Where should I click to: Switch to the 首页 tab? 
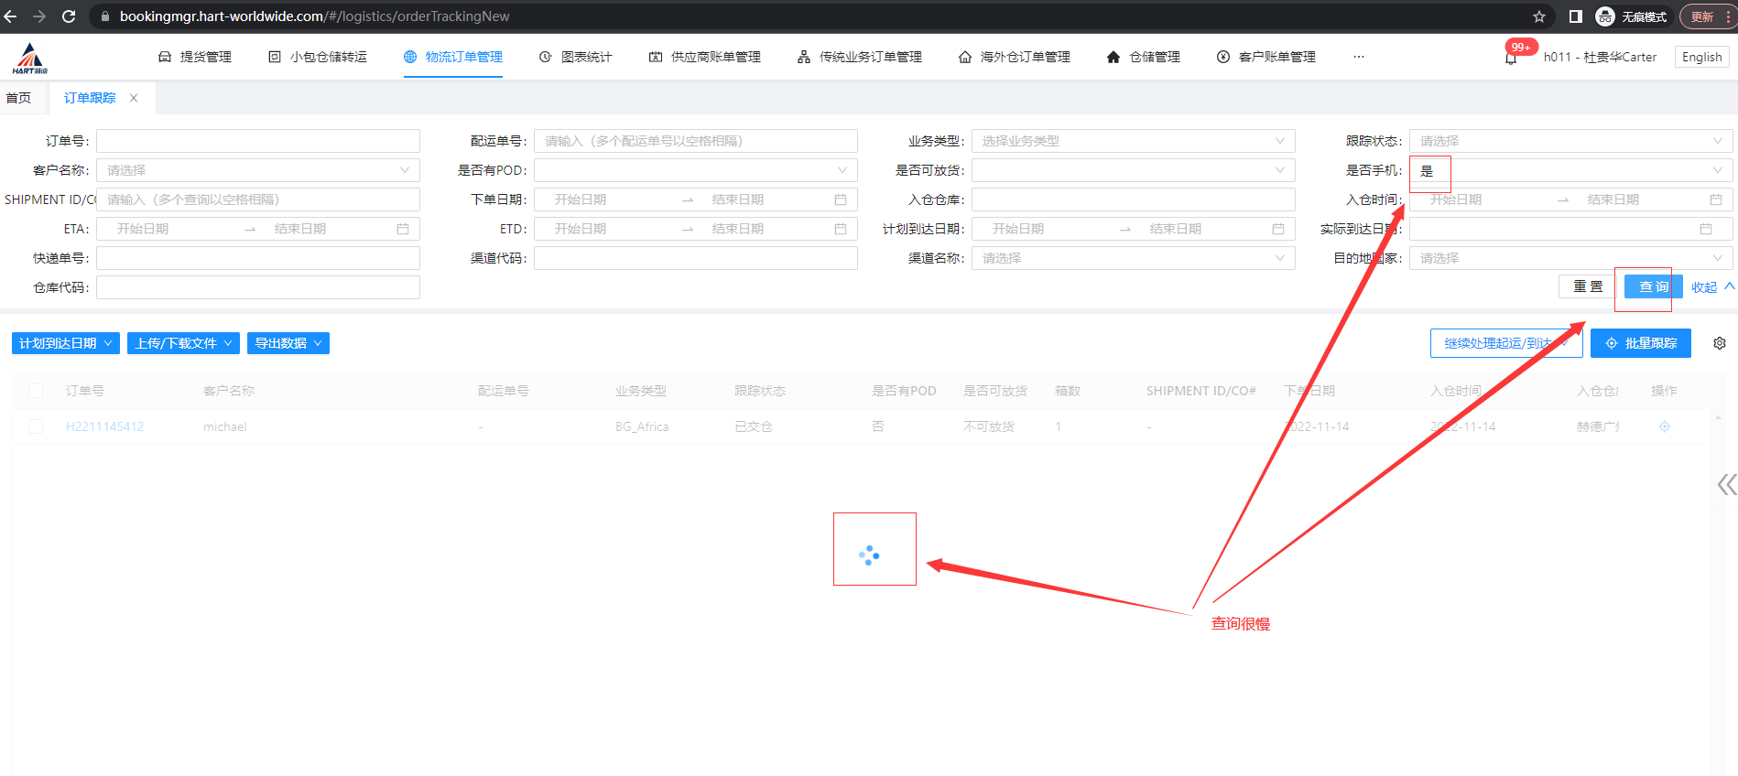point(19,98)
